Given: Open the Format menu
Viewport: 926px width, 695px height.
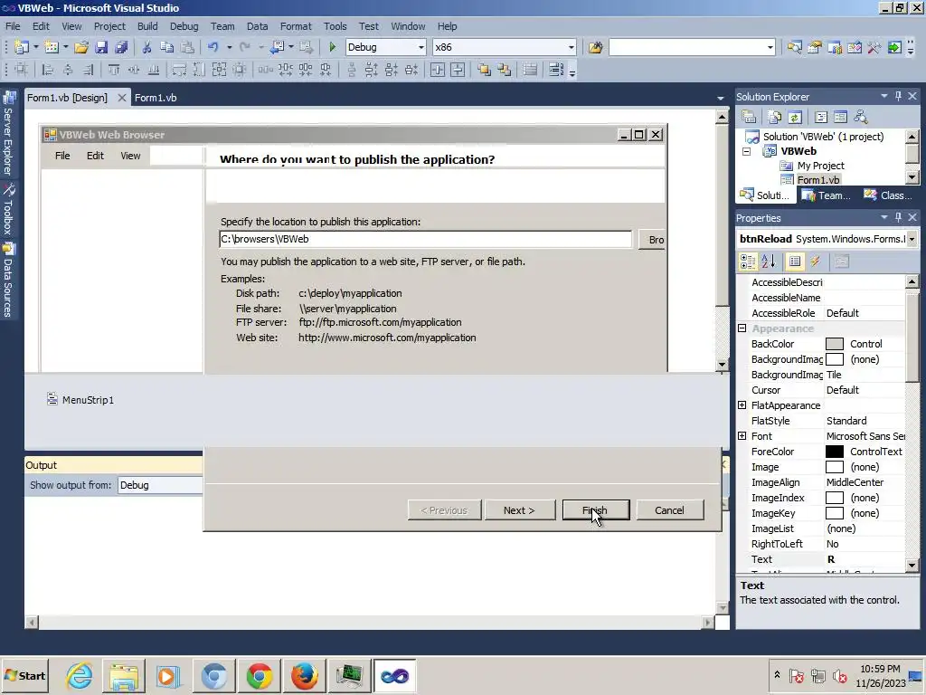Looking at the screenshot, I should [x=296, y=26].
